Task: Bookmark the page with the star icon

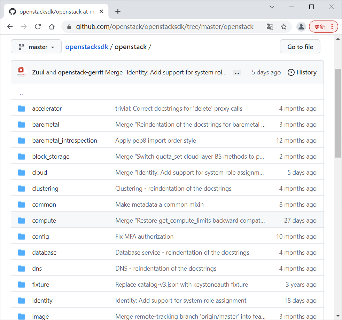Action: pos(283,27)
